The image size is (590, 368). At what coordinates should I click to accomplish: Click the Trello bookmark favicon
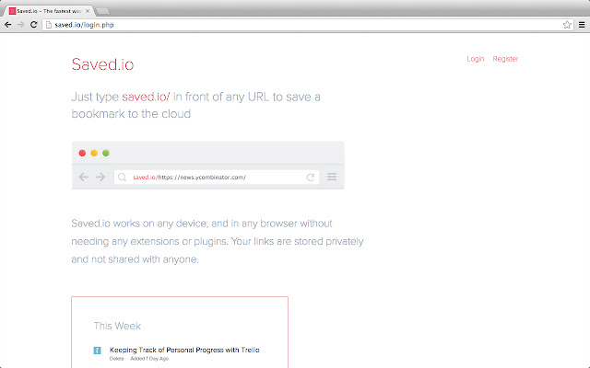pyautogui.click(x=97, y=351)
